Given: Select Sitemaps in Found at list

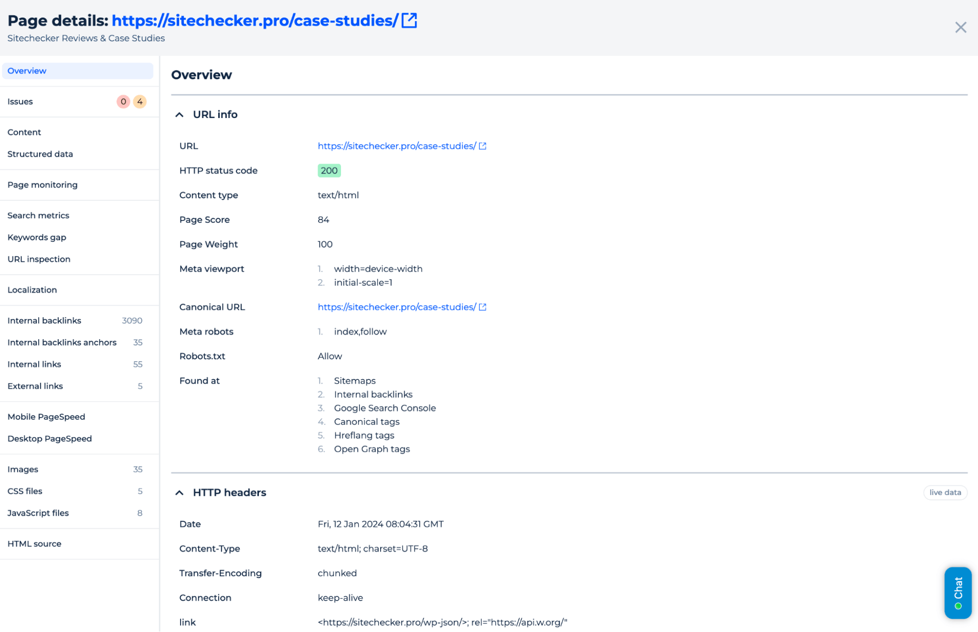Looking at the screenshot, I should [x=355, y=381].
